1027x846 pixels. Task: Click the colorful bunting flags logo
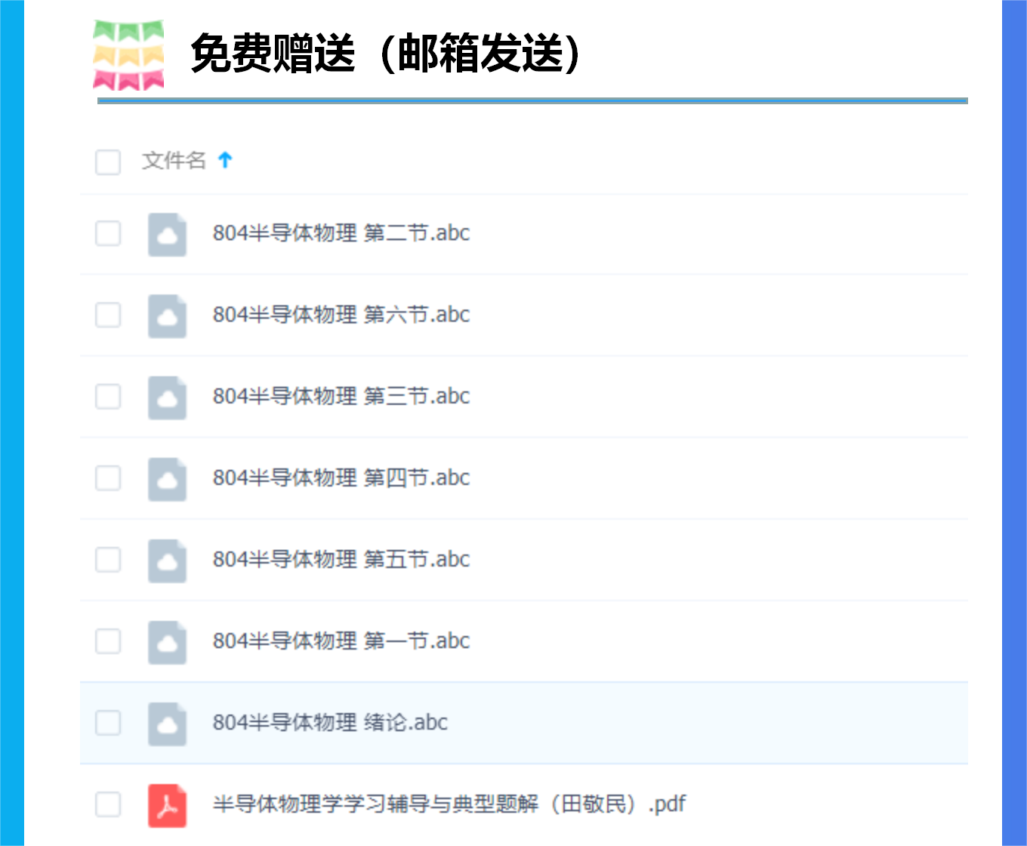128,55
